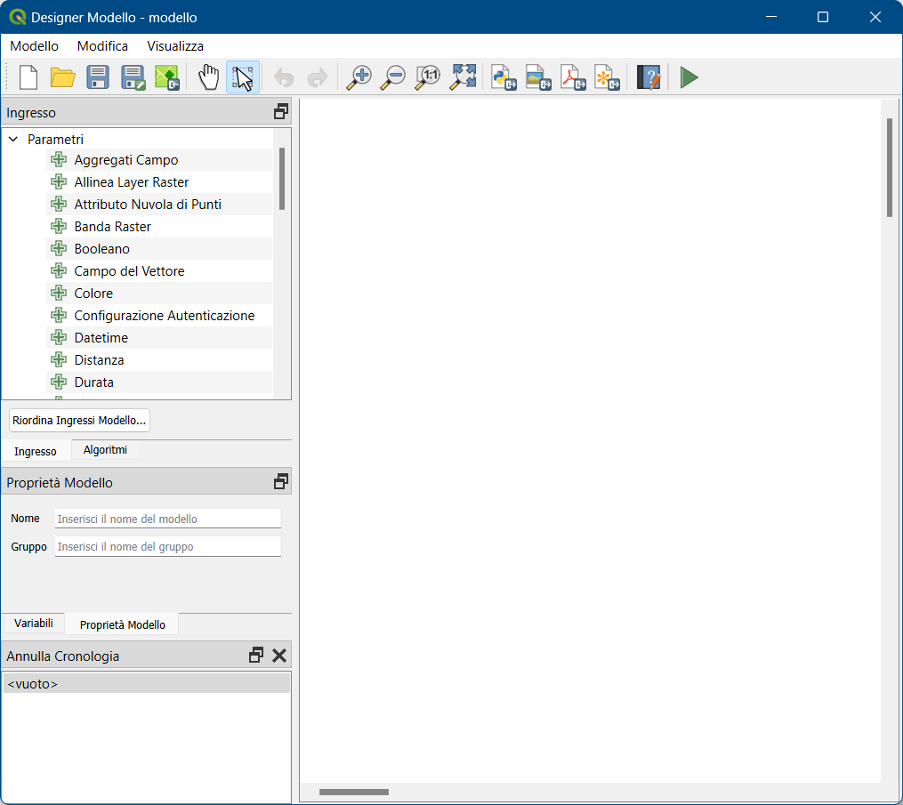The width and height of the screenshot is (903, 805).
Task: Click plus icon beside Booleano
Action: tap(59, 249)
